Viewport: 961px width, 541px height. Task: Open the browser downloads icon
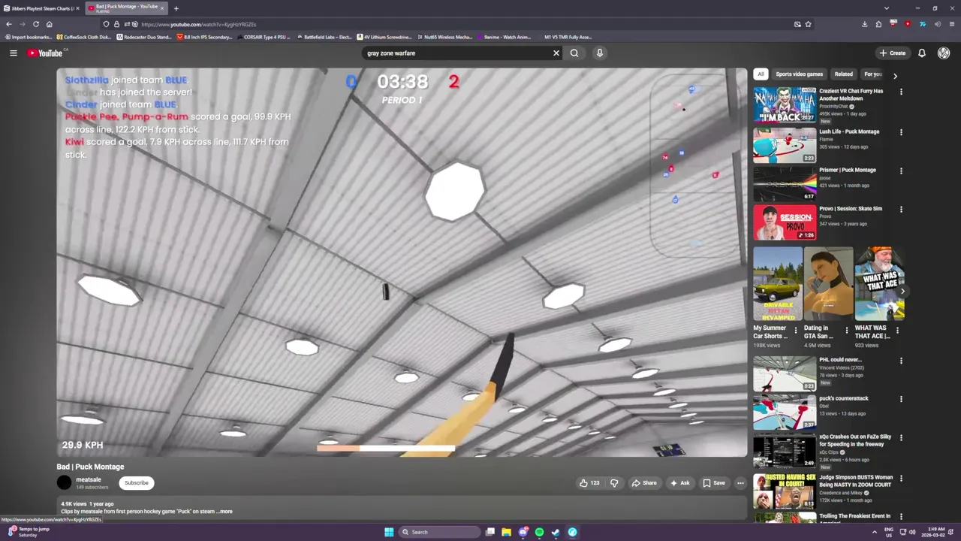click(x=864, y=24)
